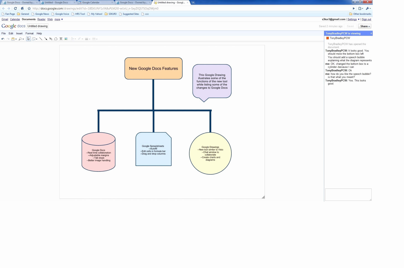
Task: Click the Sign out link
Action: pyautogui.click(x=366, y=19)
